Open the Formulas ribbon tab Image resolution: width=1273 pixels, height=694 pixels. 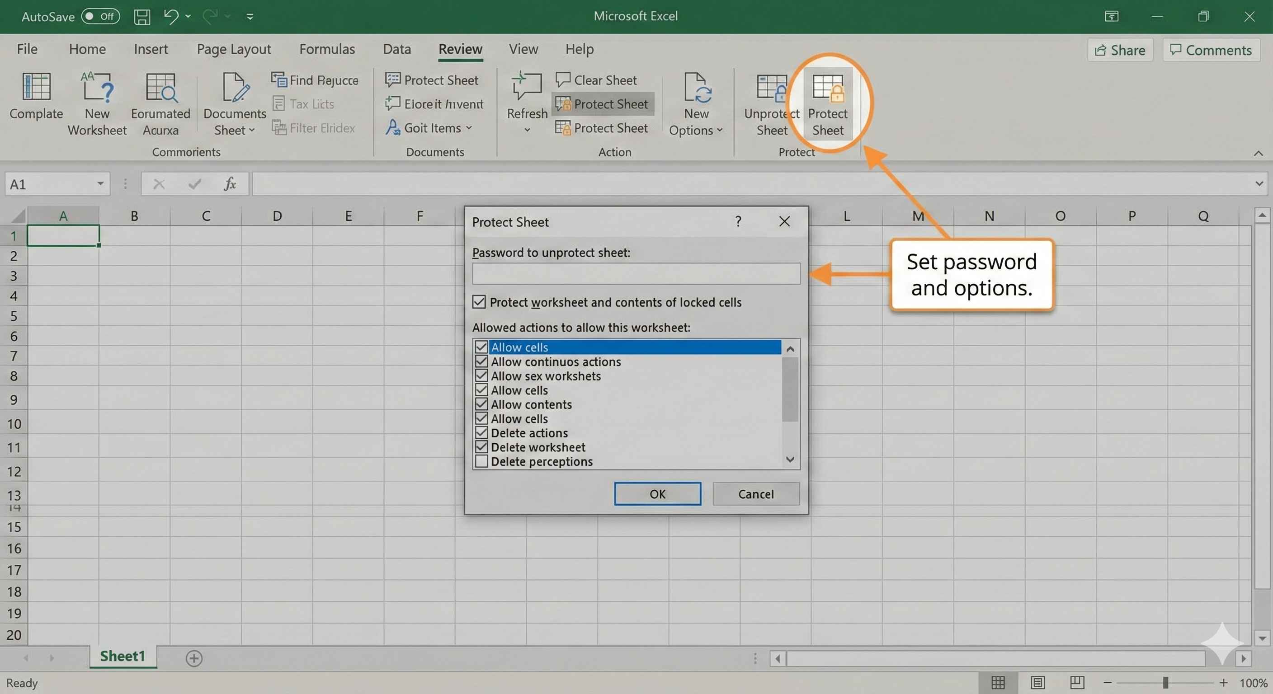(327, 49)
